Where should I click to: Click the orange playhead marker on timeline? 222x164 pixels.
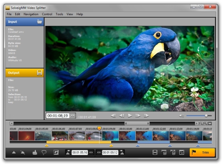(99, 128)
